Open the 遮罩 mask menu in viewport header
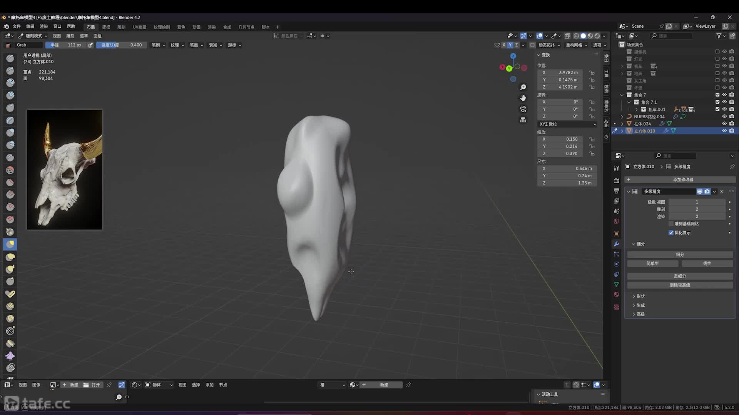This screenshot has height=415, width=739. coord(84,36)
